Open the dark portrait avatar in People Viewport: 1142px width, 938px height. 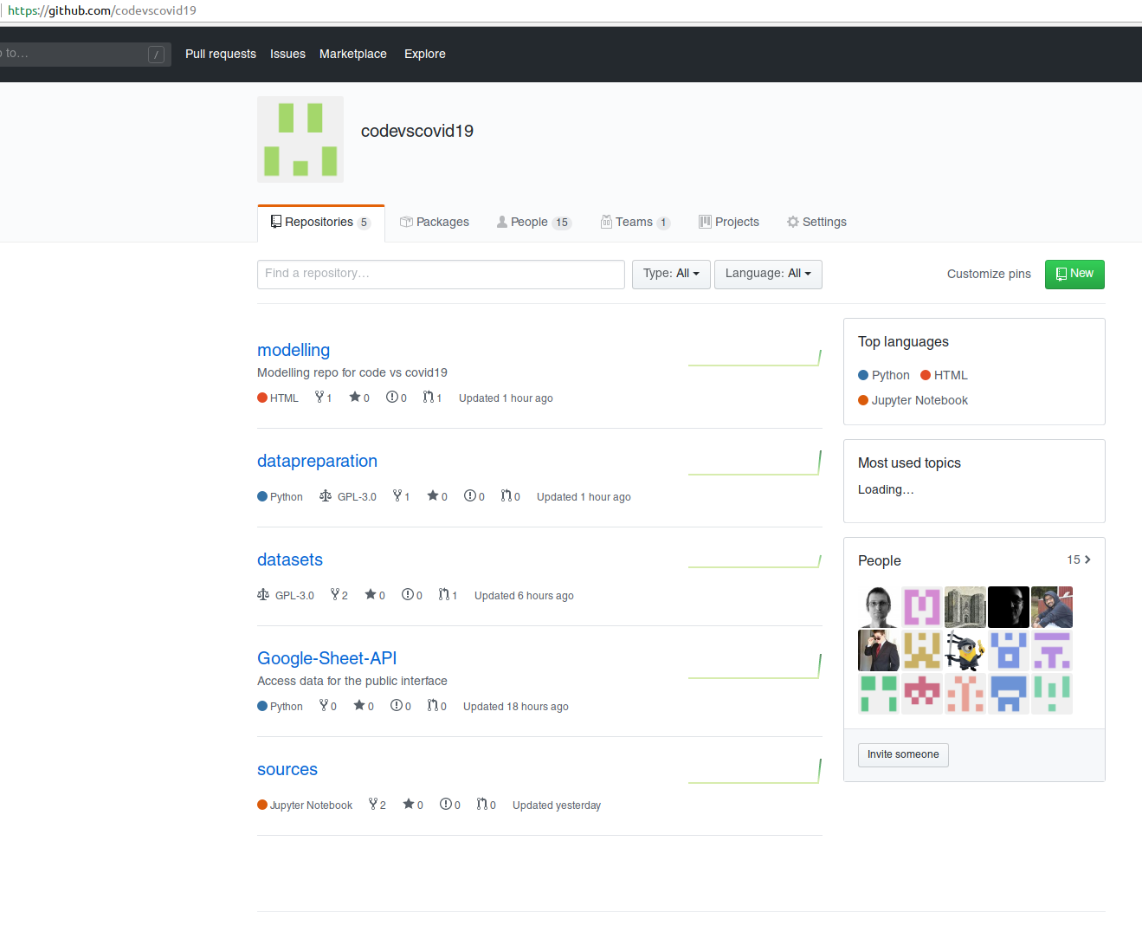tap(1009, 607)
